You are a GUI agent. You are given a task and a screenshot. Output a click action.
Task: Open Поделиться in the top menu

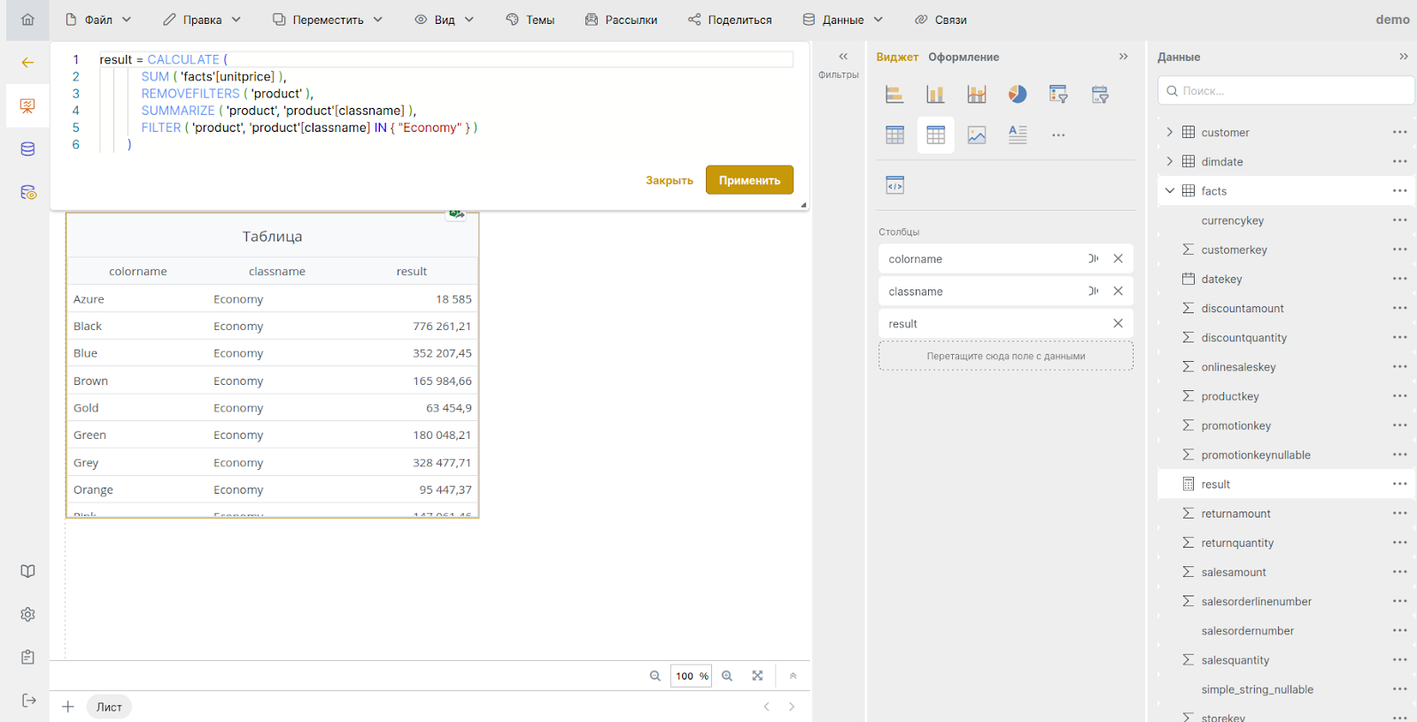pos(730,19)
